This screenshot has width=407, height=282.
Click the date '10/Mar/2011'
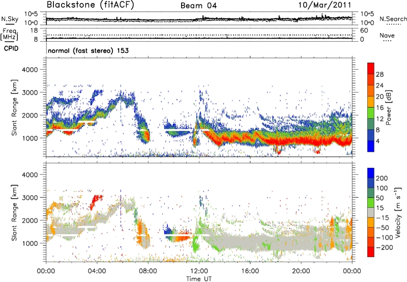(x=325, y=5)
